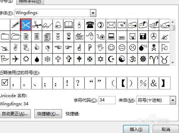Pick the exclamation mark recent symbol
179x133 pixels.
(x=68, y=83)
